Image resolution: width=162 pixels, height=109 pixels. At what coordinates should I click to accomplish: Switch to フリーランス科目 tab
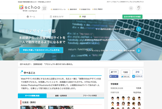pos(89,96)
